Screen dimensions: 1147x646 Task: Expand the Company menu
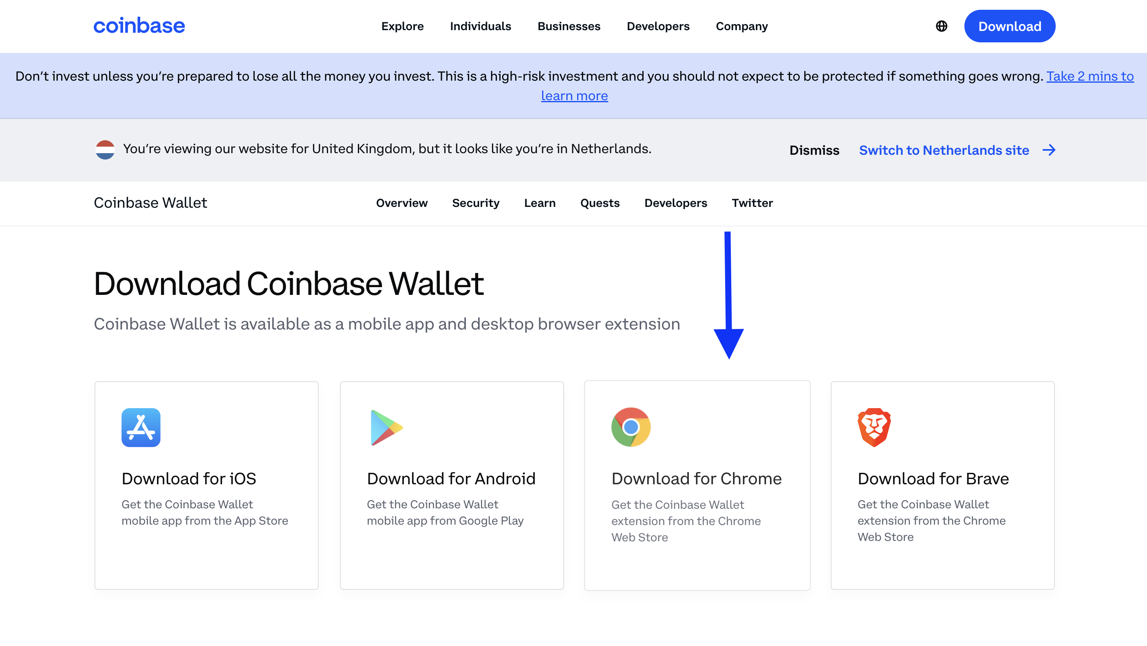point(741,26)
